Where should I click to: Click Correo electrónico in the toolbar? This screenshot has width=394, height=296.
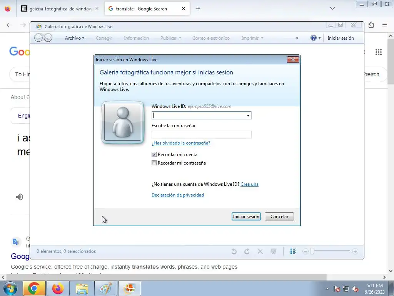click(x=211, y=38)
